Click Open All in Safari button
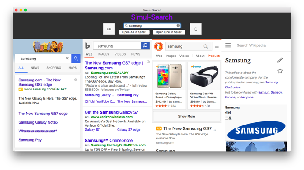This screenshot has width=304, height=170. (x=134, y=32)
